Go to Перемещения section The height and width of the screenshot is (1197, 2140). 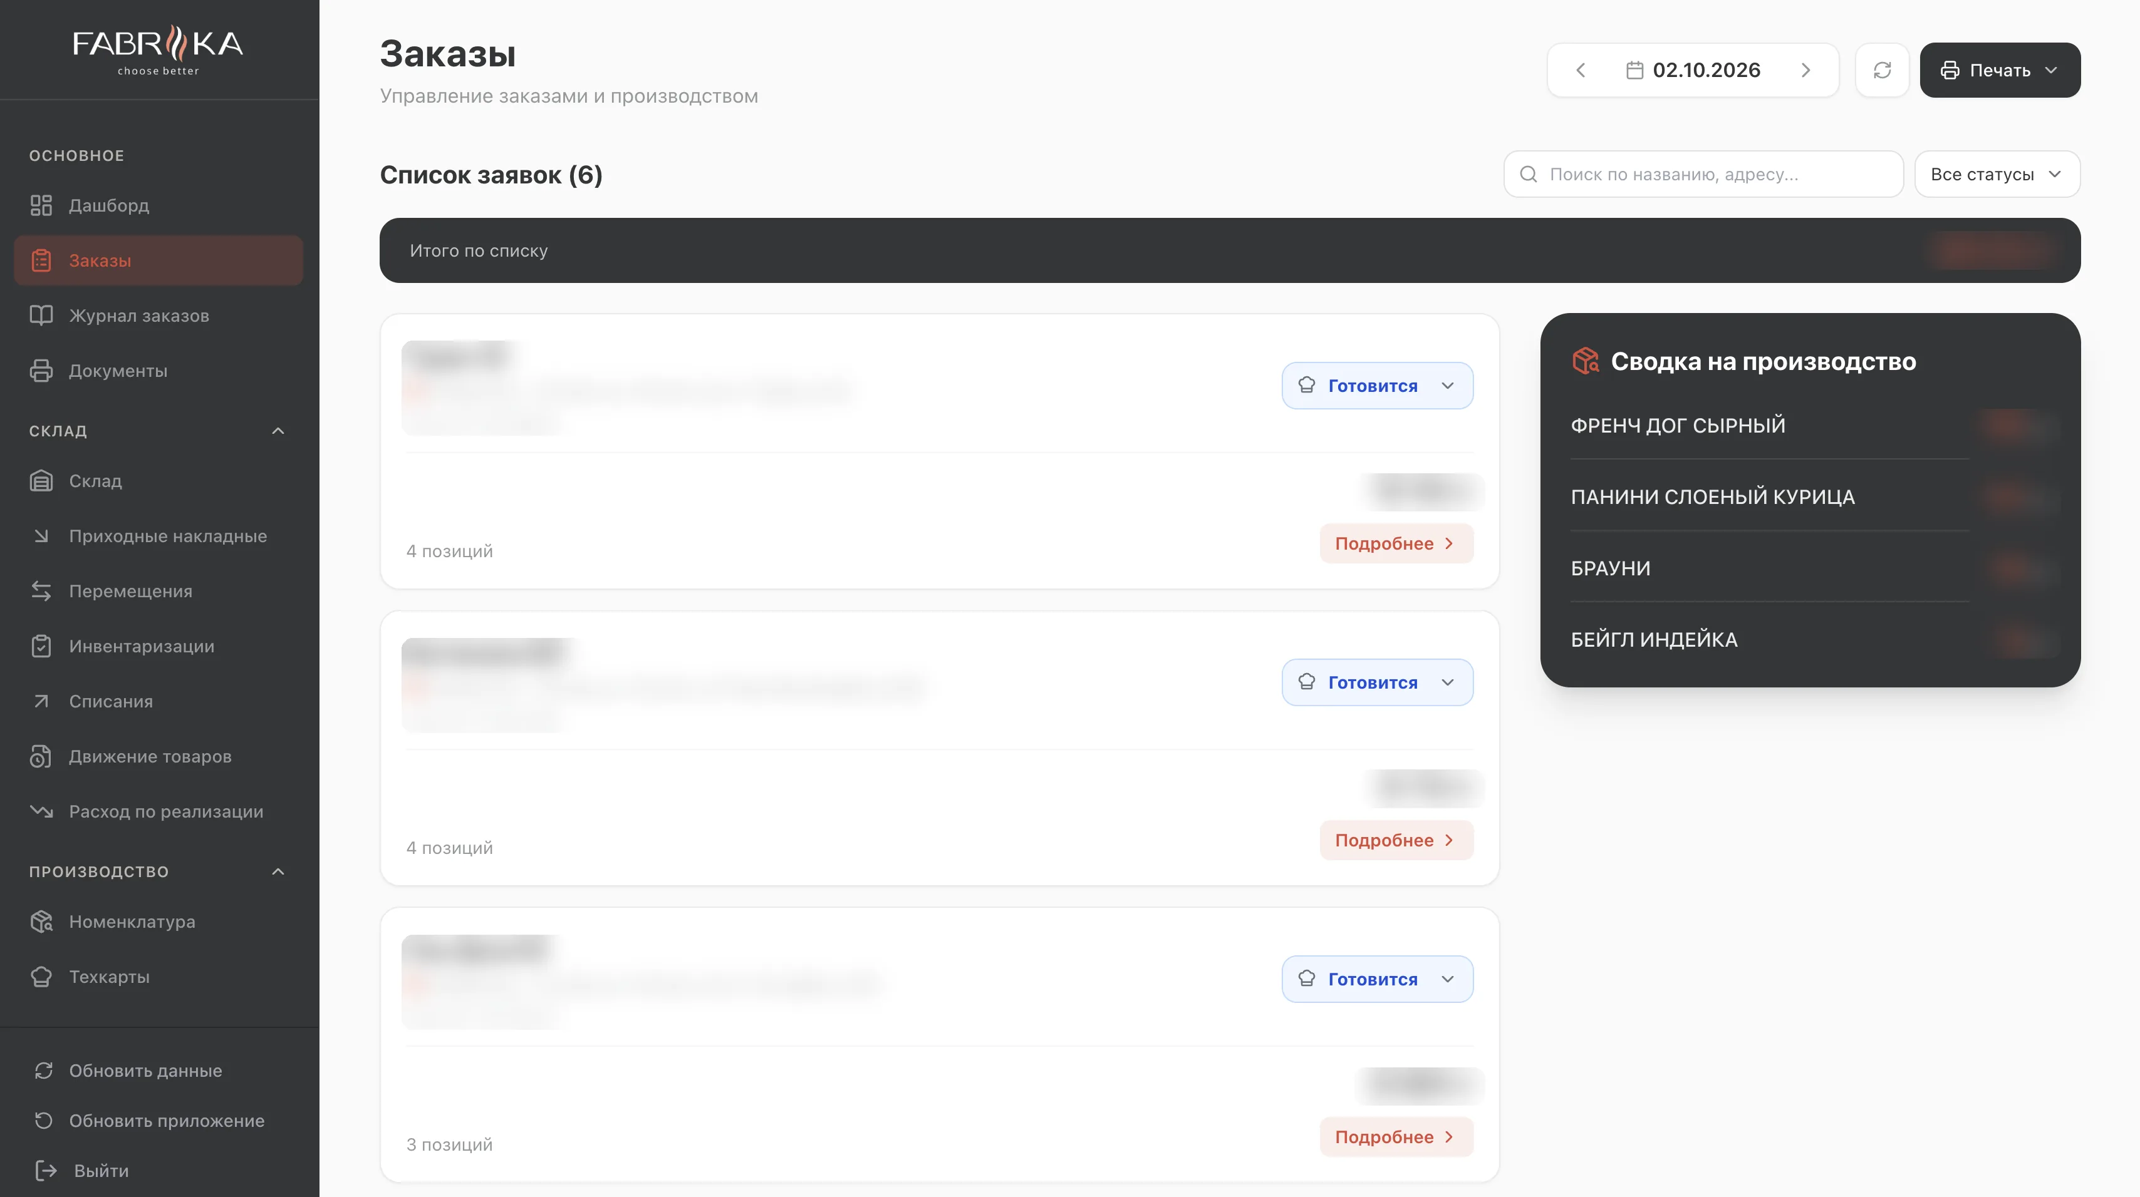click(158, 591)
